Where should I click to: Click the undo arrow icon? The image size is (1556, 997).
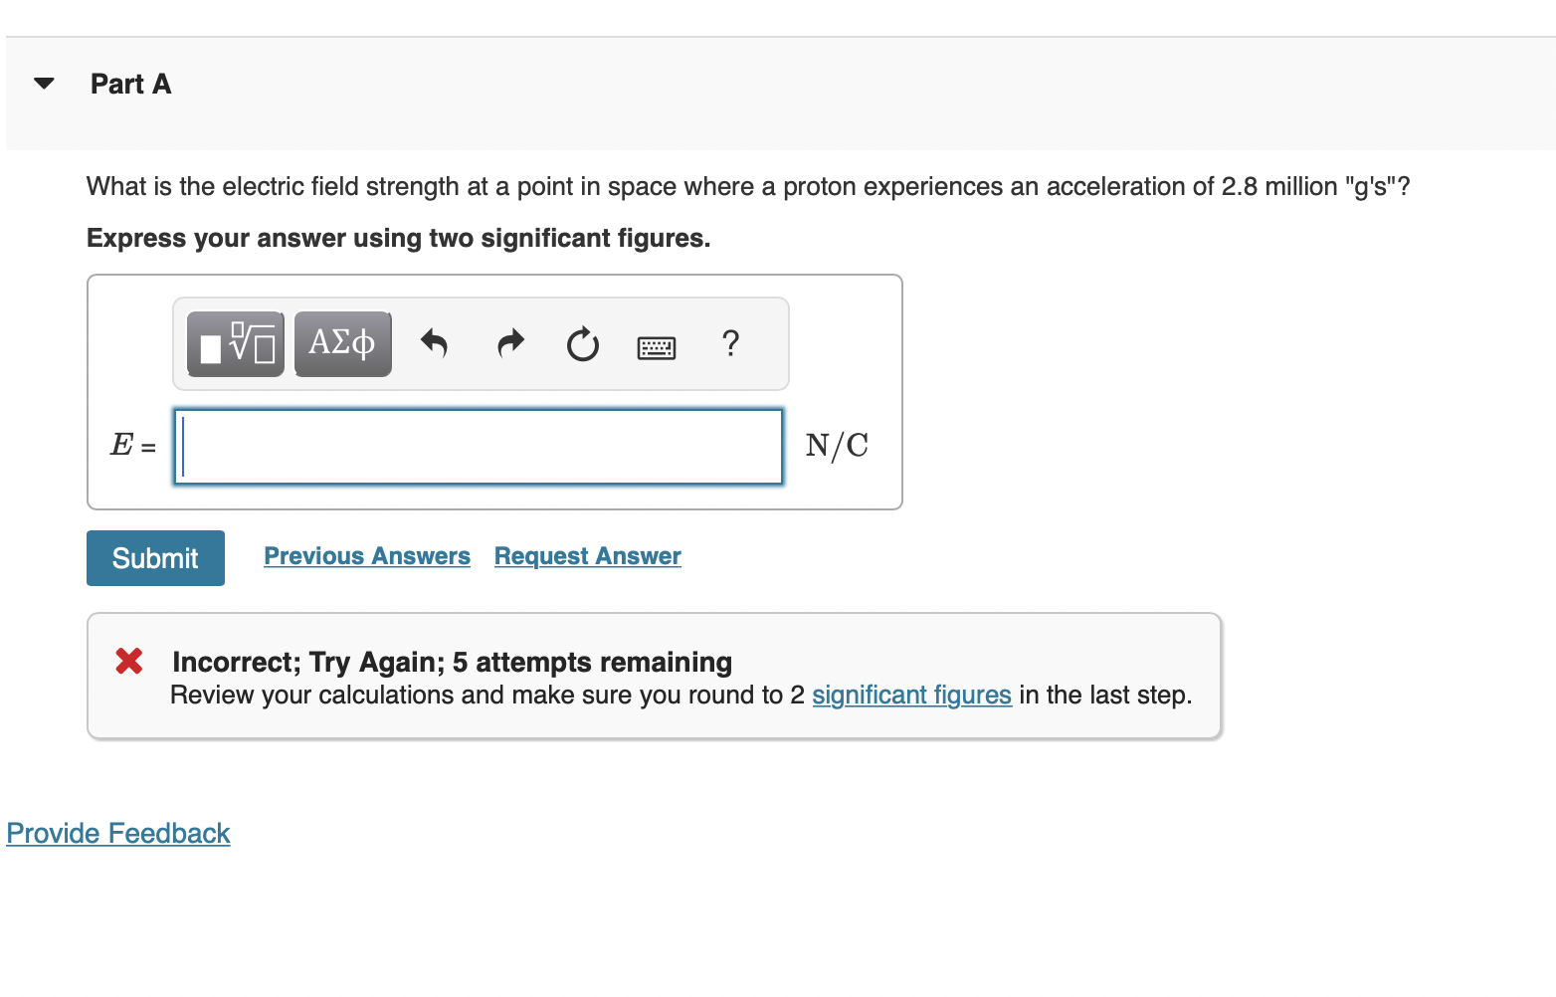434,344
